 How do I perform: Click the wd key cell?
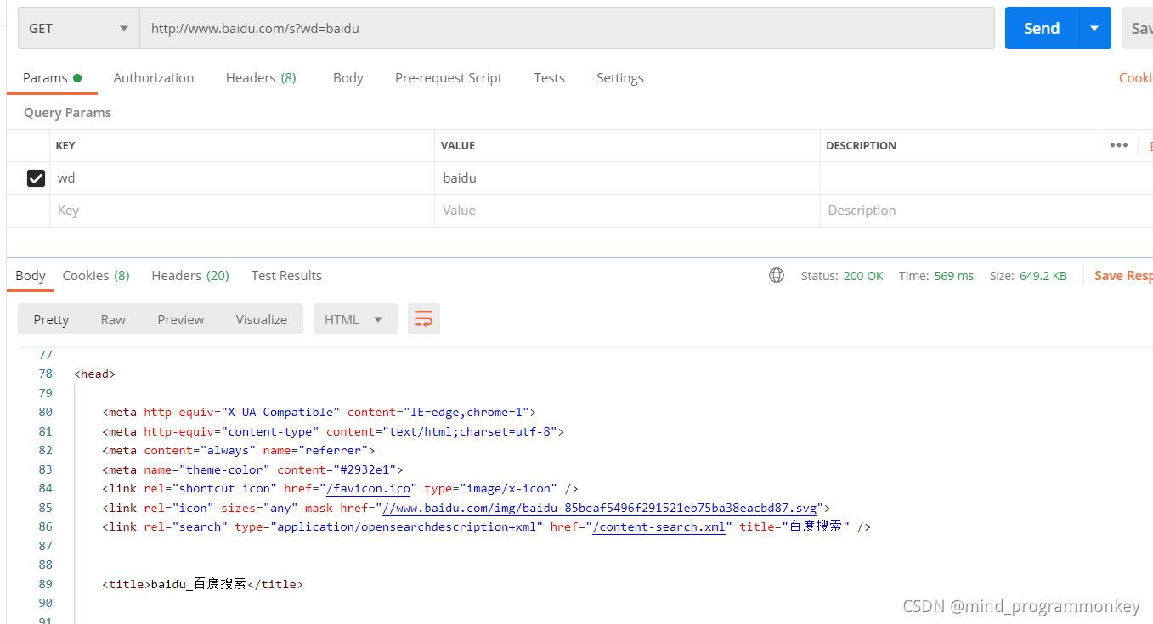tap(242, 178)
